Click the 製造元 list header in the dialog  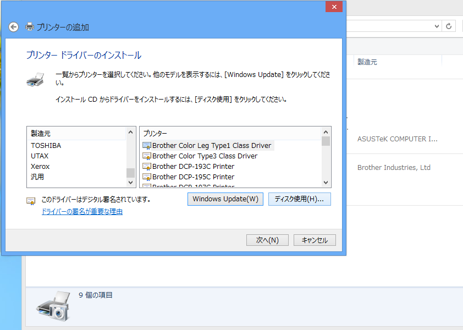point(76,134)
